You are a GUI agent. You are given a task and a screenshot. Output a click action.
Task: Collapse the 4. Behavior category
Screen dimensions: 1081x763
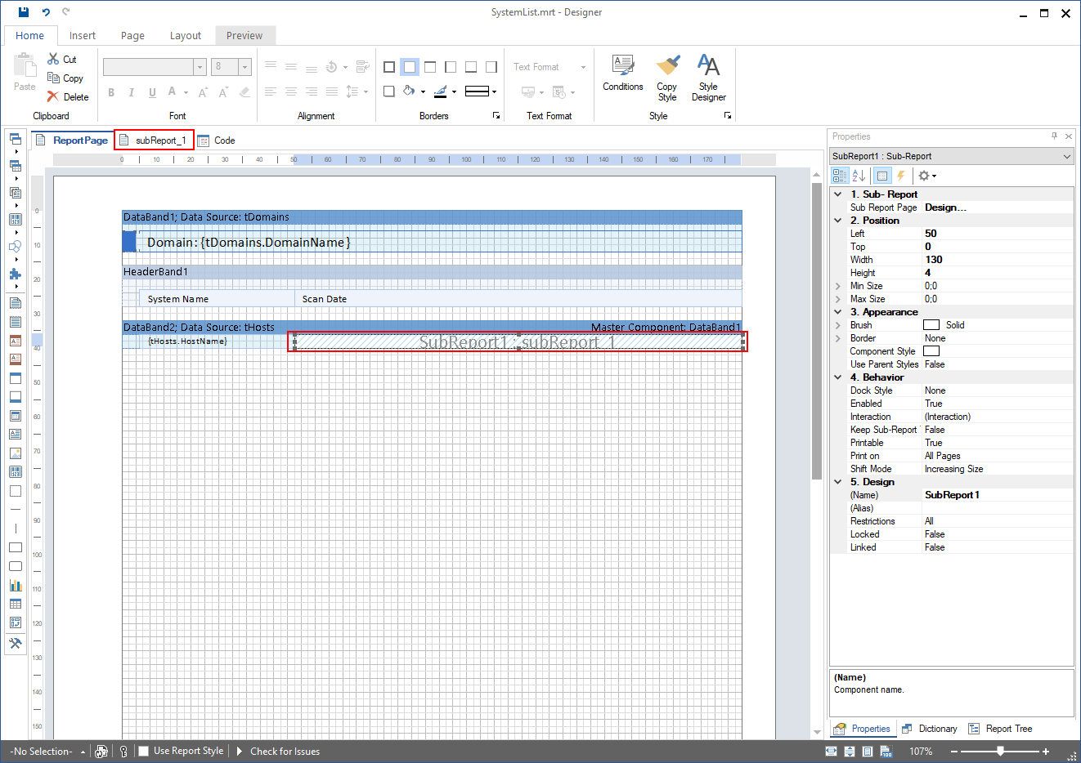pyautogui.click(x=838, y=377)
